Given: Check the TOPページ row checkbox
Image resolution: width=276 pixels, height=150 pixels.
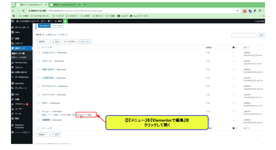Looking at the screenshot, I should coord(39,61).
